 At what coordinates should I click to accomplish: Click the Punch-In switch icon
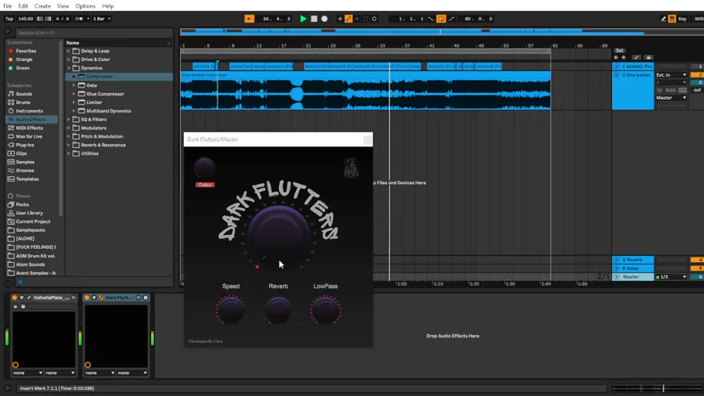(x=431, y=19)
